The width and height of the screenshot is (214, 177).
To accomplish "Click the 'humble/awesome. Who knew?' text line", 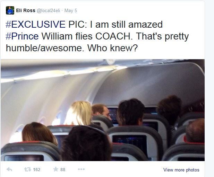I will click(x=72, y=47).
